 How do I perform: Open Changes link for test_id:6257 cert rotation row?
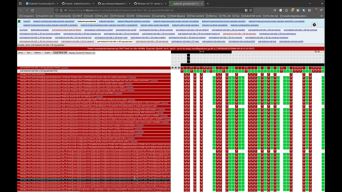tap(132, 77)
